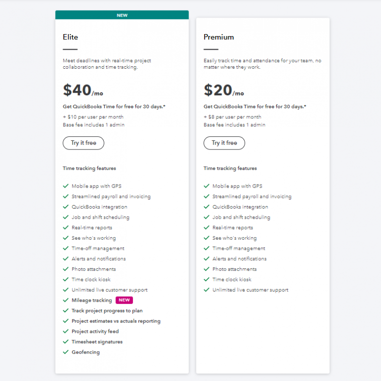Click the pink NEW badge beside Mileage tracking

pos(124,300)
